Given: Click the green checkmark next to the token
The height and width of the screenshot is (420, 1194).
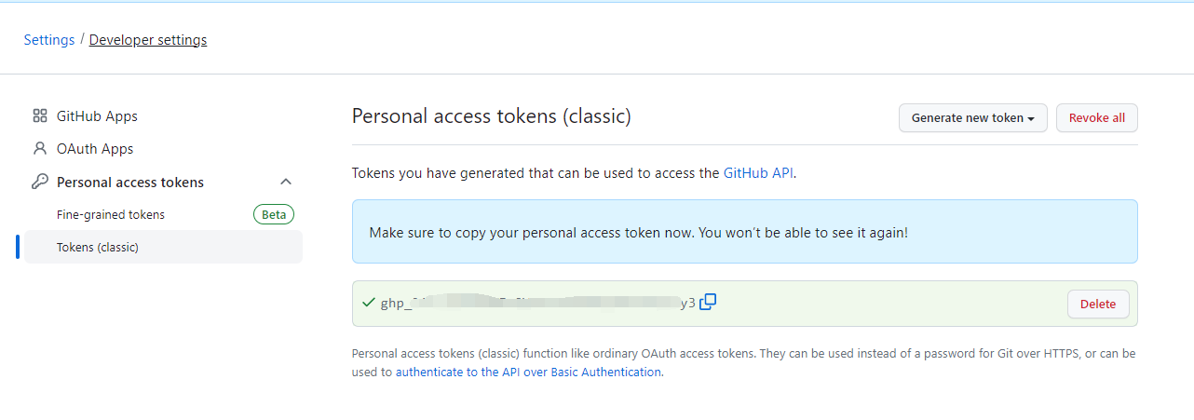Looking at the screenshot, I should click(x=369, y=303).
